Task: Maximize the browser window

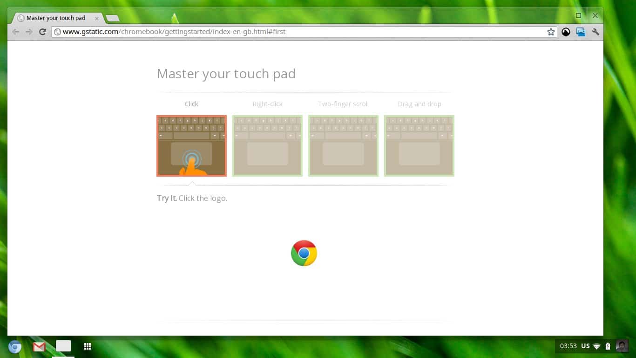Action: (579, 15)
